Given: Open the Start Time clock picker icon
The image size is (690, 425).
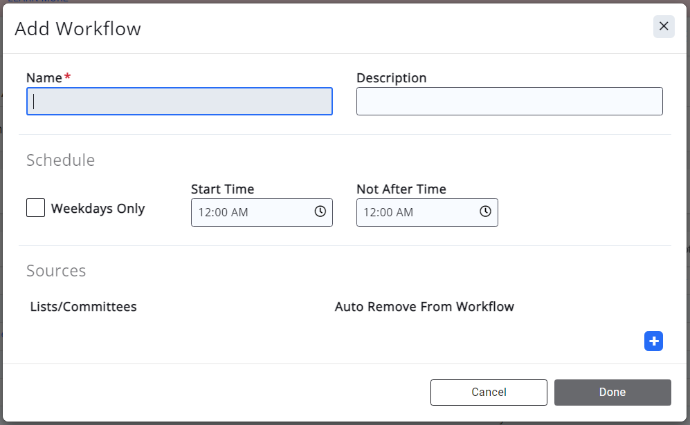Looking at the screenshot, I should coord(320,212).
